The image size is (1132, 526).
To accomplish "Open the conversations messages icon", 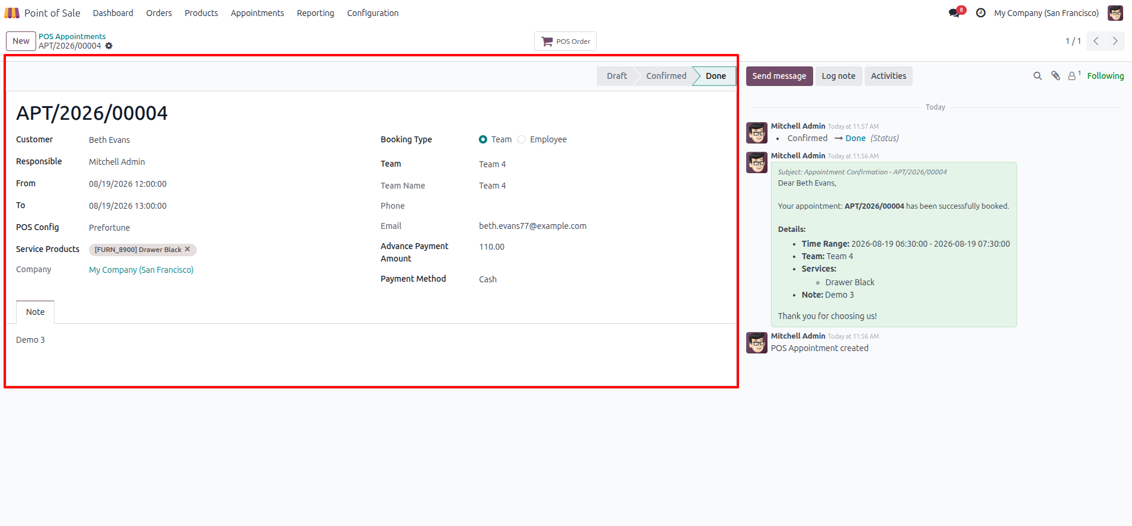I will point(955,12).
